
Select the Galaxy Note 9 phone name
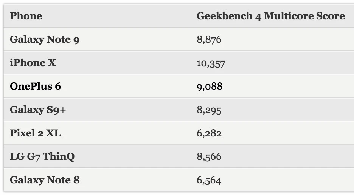coord(45,40)
